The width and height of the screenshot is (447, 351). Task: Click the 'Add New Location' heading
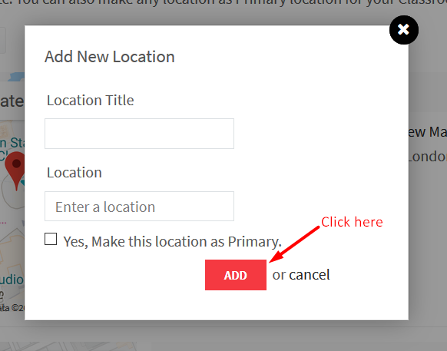pos(110,57)
